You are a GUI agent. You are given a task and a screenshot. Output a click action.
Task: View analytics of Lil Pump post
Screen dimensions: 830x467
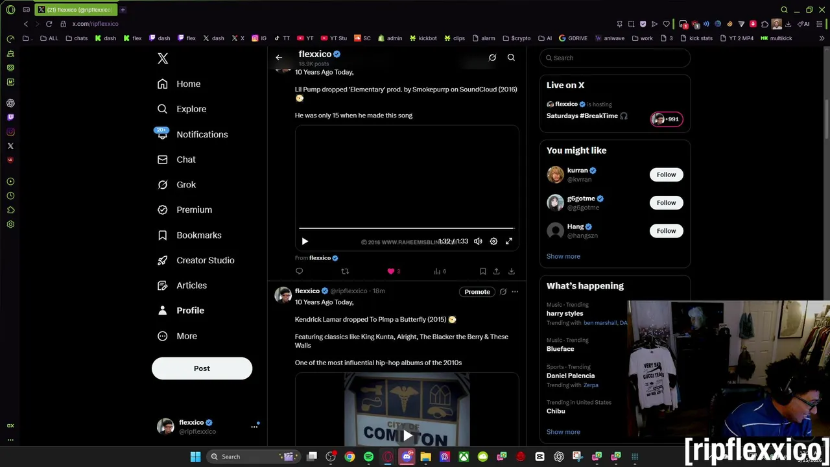click(x=440, y=271)
